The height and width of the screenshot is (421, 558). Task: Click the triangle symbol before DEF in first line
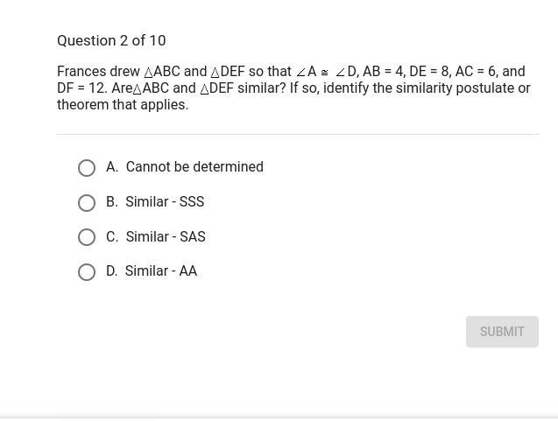[215, 73]
